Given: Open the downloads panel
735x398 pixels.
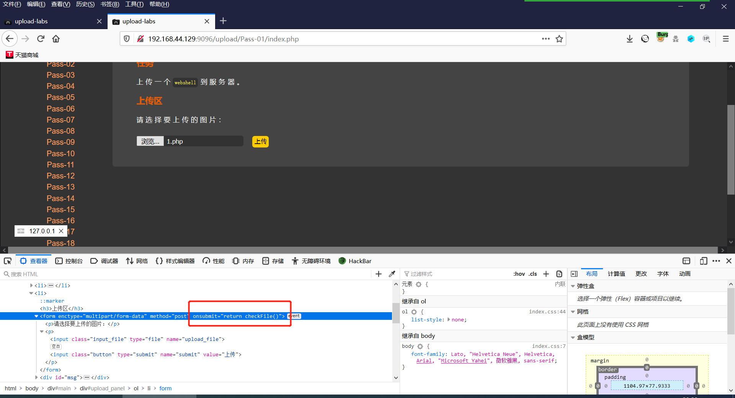Looking at the screenshot, I should pos(630,39).
